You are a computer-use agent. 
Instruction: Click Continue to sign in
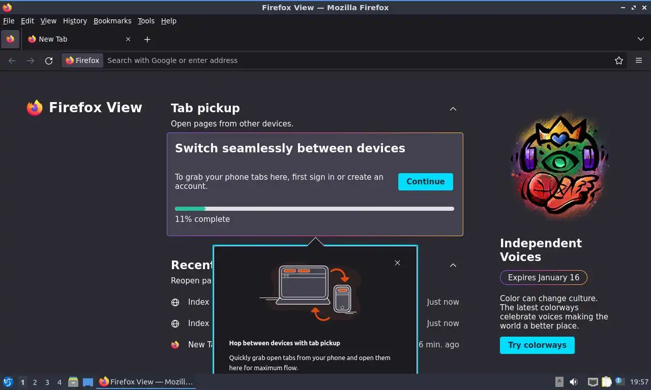426,182
